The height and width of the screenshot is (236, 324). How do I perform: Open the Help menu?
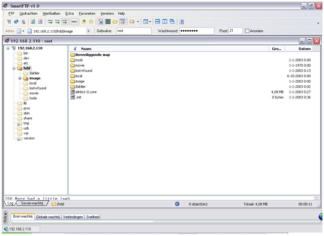point(121,14)
